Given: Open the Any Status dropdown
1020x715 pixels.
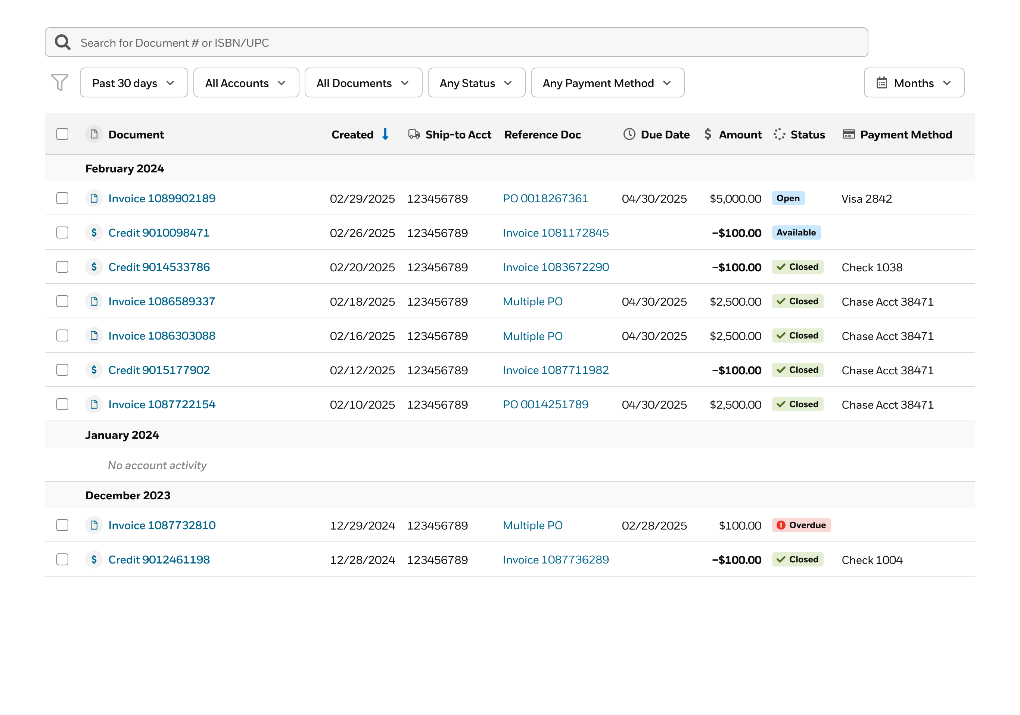Looking at the screenshot, I should [476, 82].
